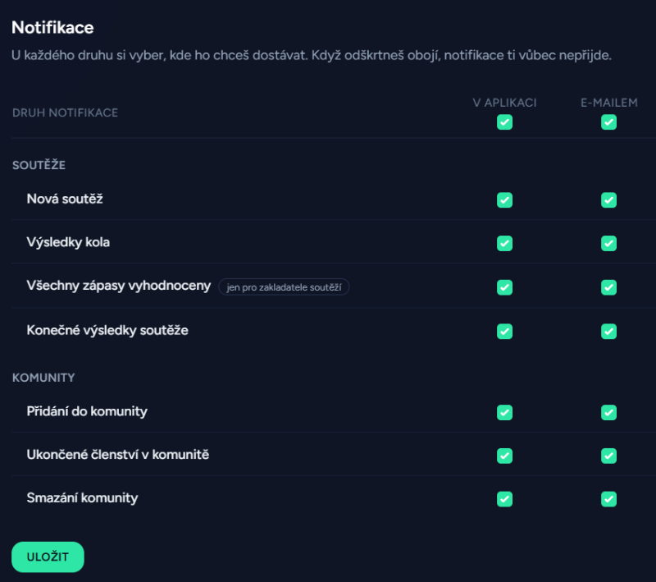
Task: Uncheck all e-mail notifications header checkbox
Action: [608, 122]
